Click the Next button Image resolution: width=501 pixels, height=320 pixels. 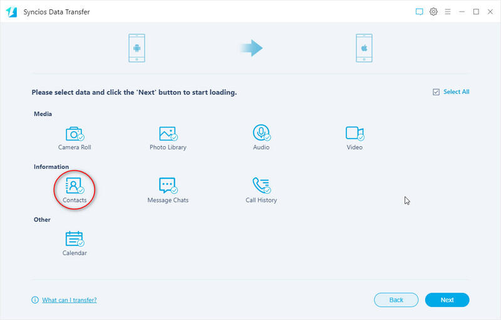[x=447, y=300]
